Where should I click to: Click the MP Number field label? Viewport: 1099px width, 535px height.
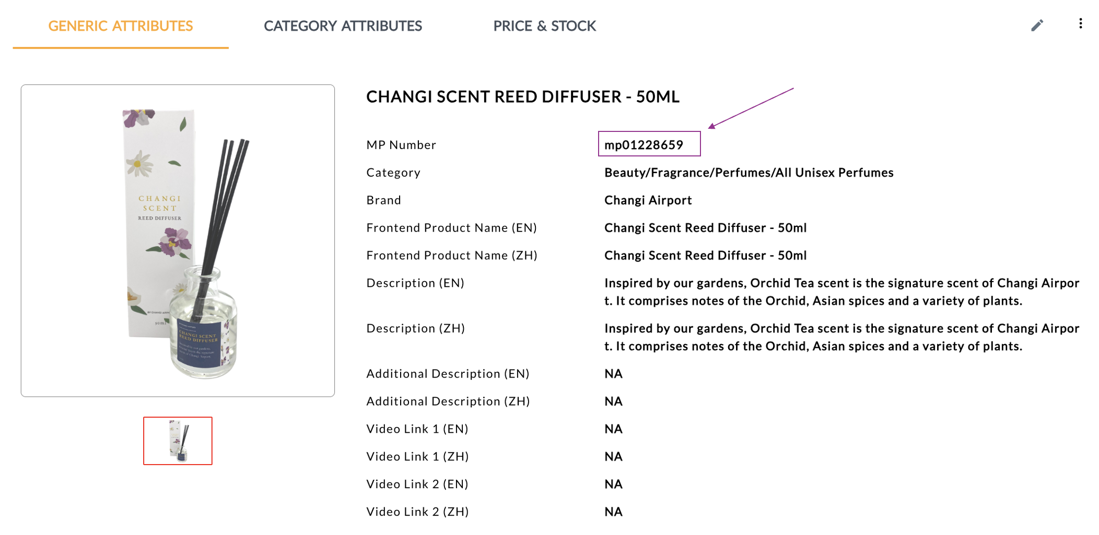(401, 145)
